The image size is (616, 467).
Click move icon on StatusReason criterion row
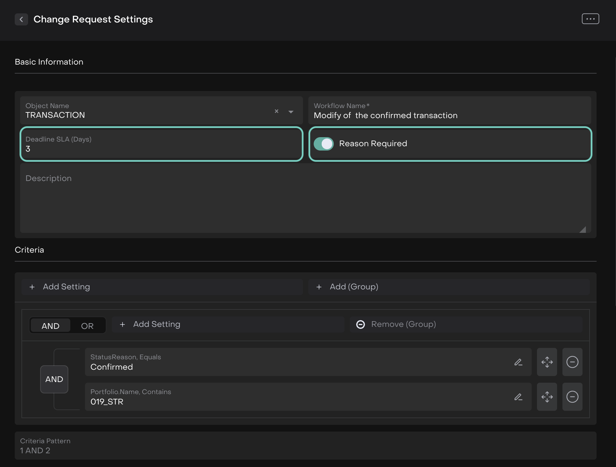[x=547, y=362]
